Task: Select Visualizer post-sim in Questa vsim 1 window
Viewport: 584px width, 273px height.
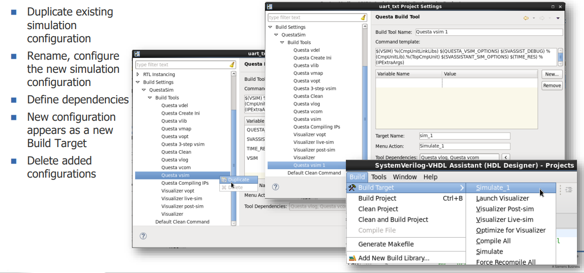Action: (314, 150)
